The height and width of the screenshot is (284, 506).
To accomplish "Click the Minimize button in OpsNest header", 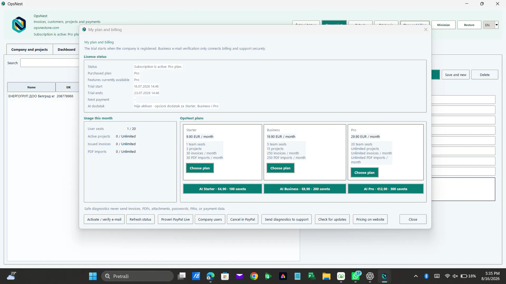I will (444, 25).
